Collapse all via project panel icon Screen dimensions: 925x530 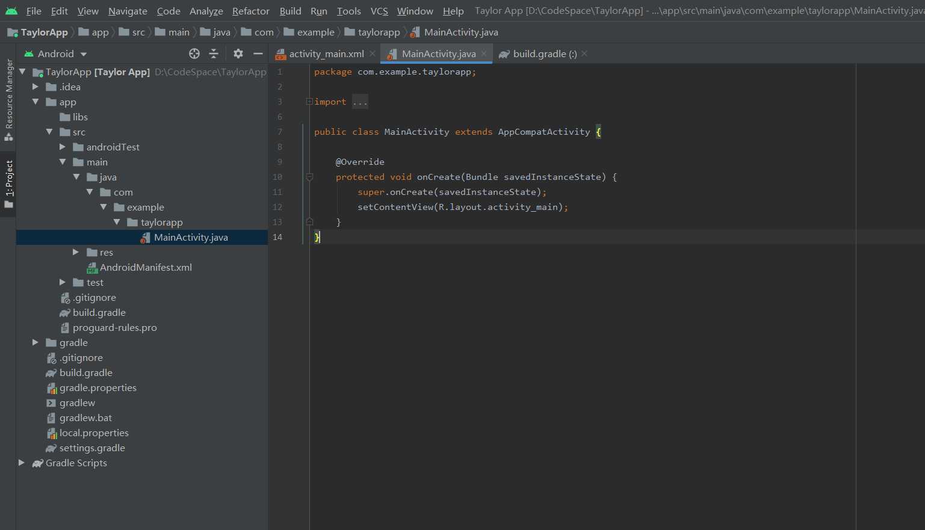(214, 54)
